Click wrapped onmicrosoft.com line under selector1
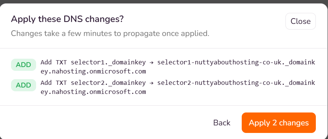This screenshot has height=139, width=328. point(93,72)
